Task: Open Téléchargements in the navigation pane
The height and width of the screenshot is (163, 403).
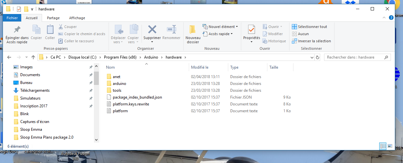Action: [x=35, y=90]
